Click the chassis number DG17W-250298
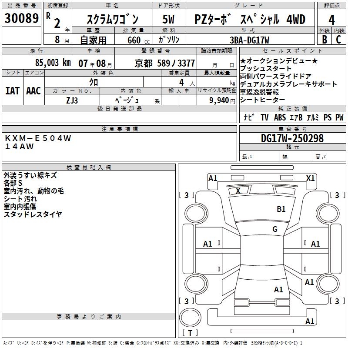Screen dimensions: 348x348 pos(292,138)
